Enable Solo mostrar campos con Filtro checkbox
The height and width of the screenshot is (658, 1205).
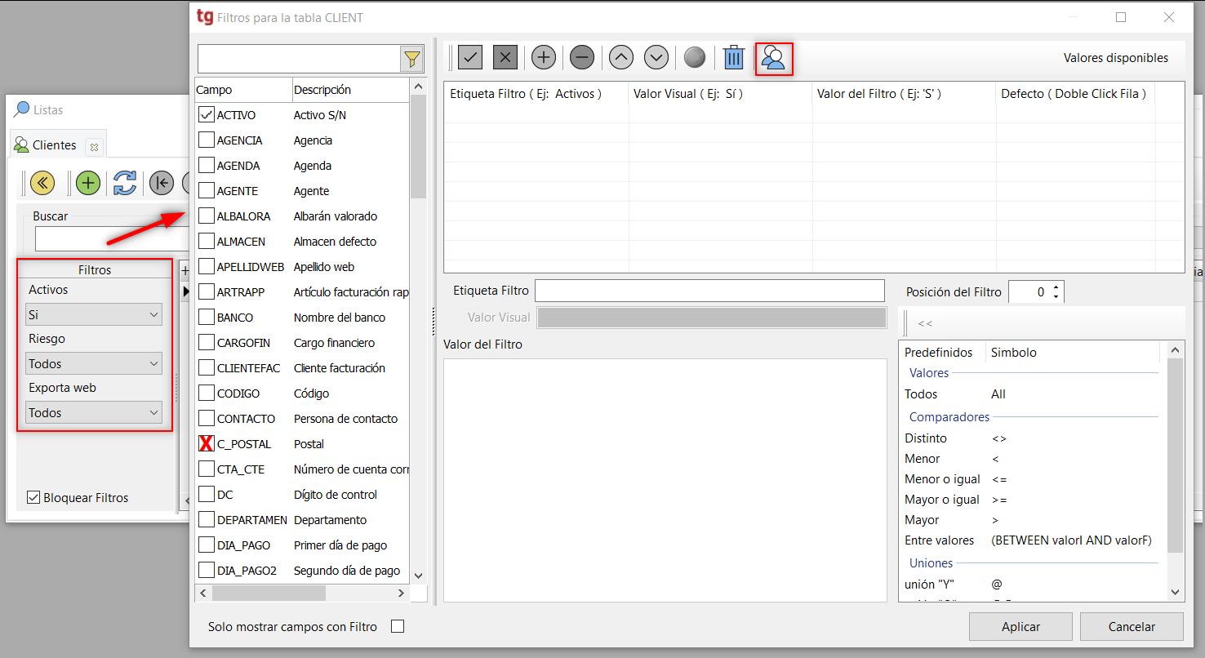click(x=398, y=627)
